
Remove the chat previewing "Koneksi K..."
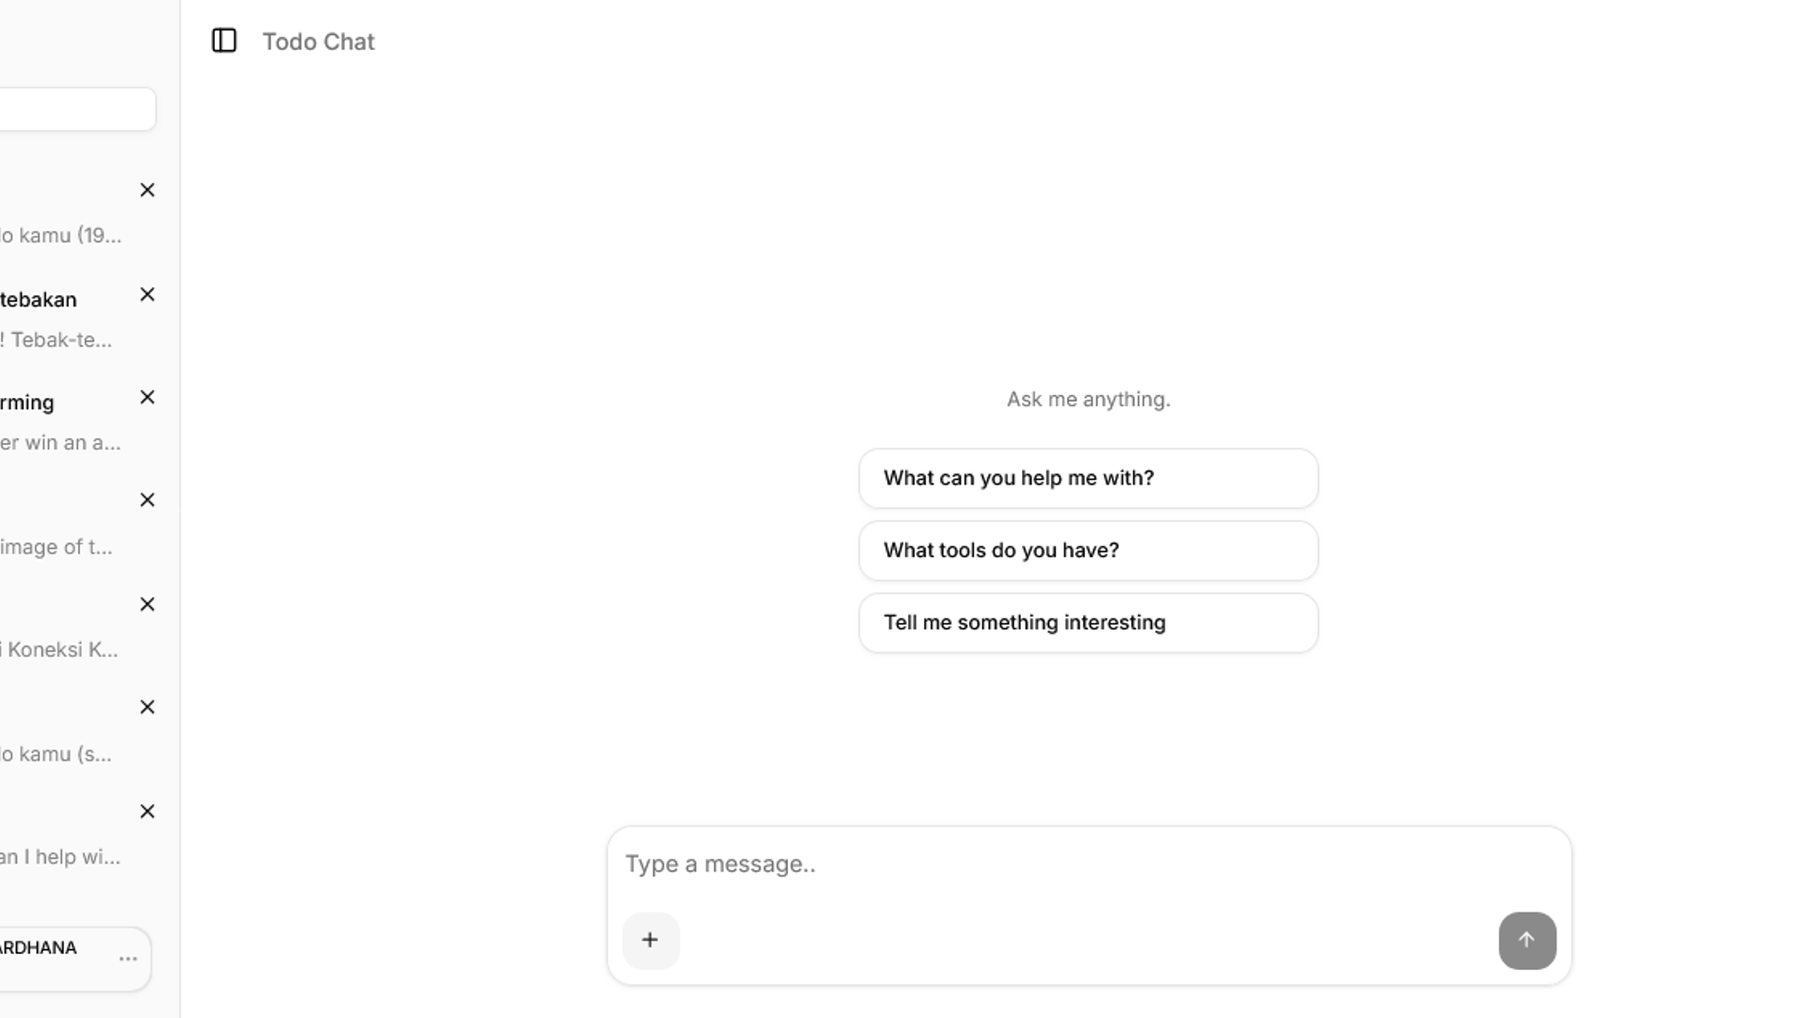tap(147, 604)
